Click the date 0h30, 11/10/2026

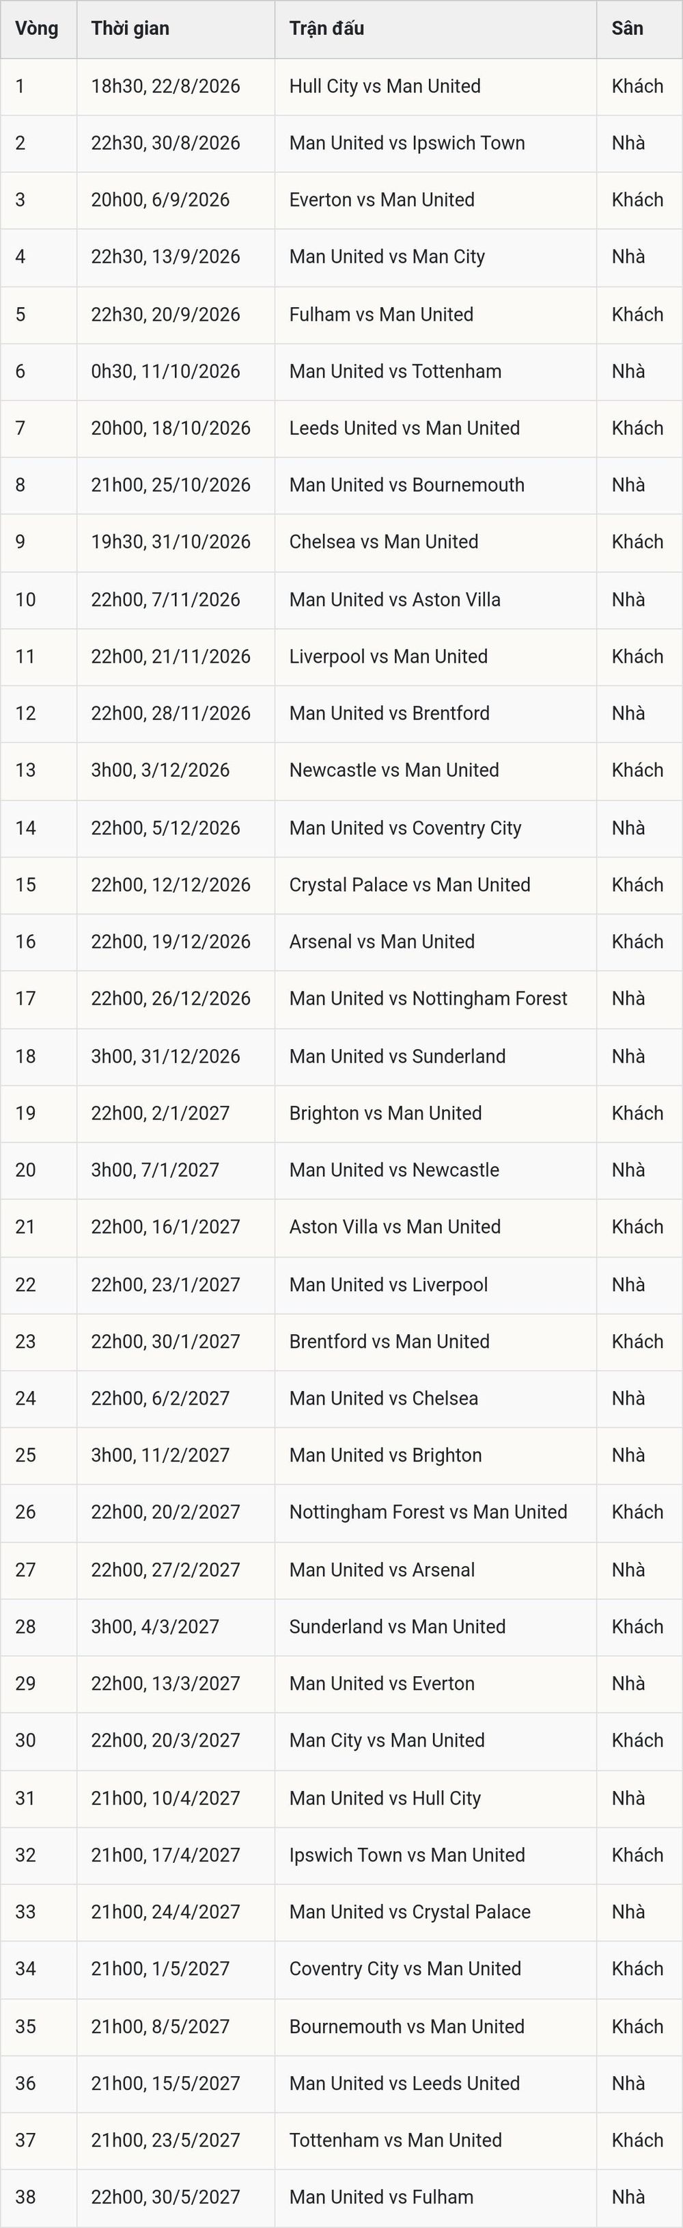[x=165, y=372]
